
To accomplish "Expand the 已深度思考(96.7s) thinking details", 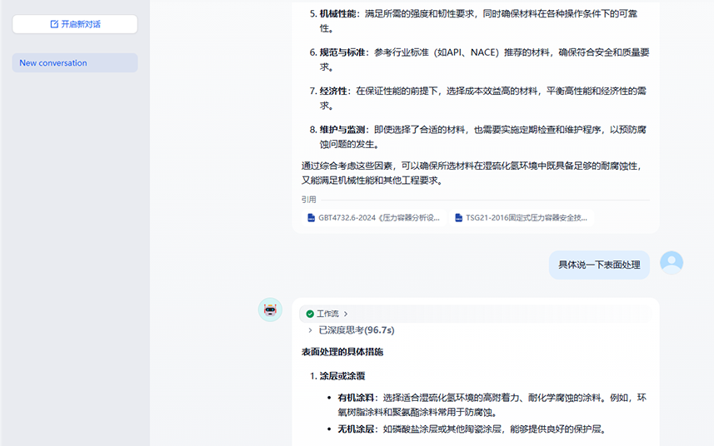I will (x=351, y=330).
